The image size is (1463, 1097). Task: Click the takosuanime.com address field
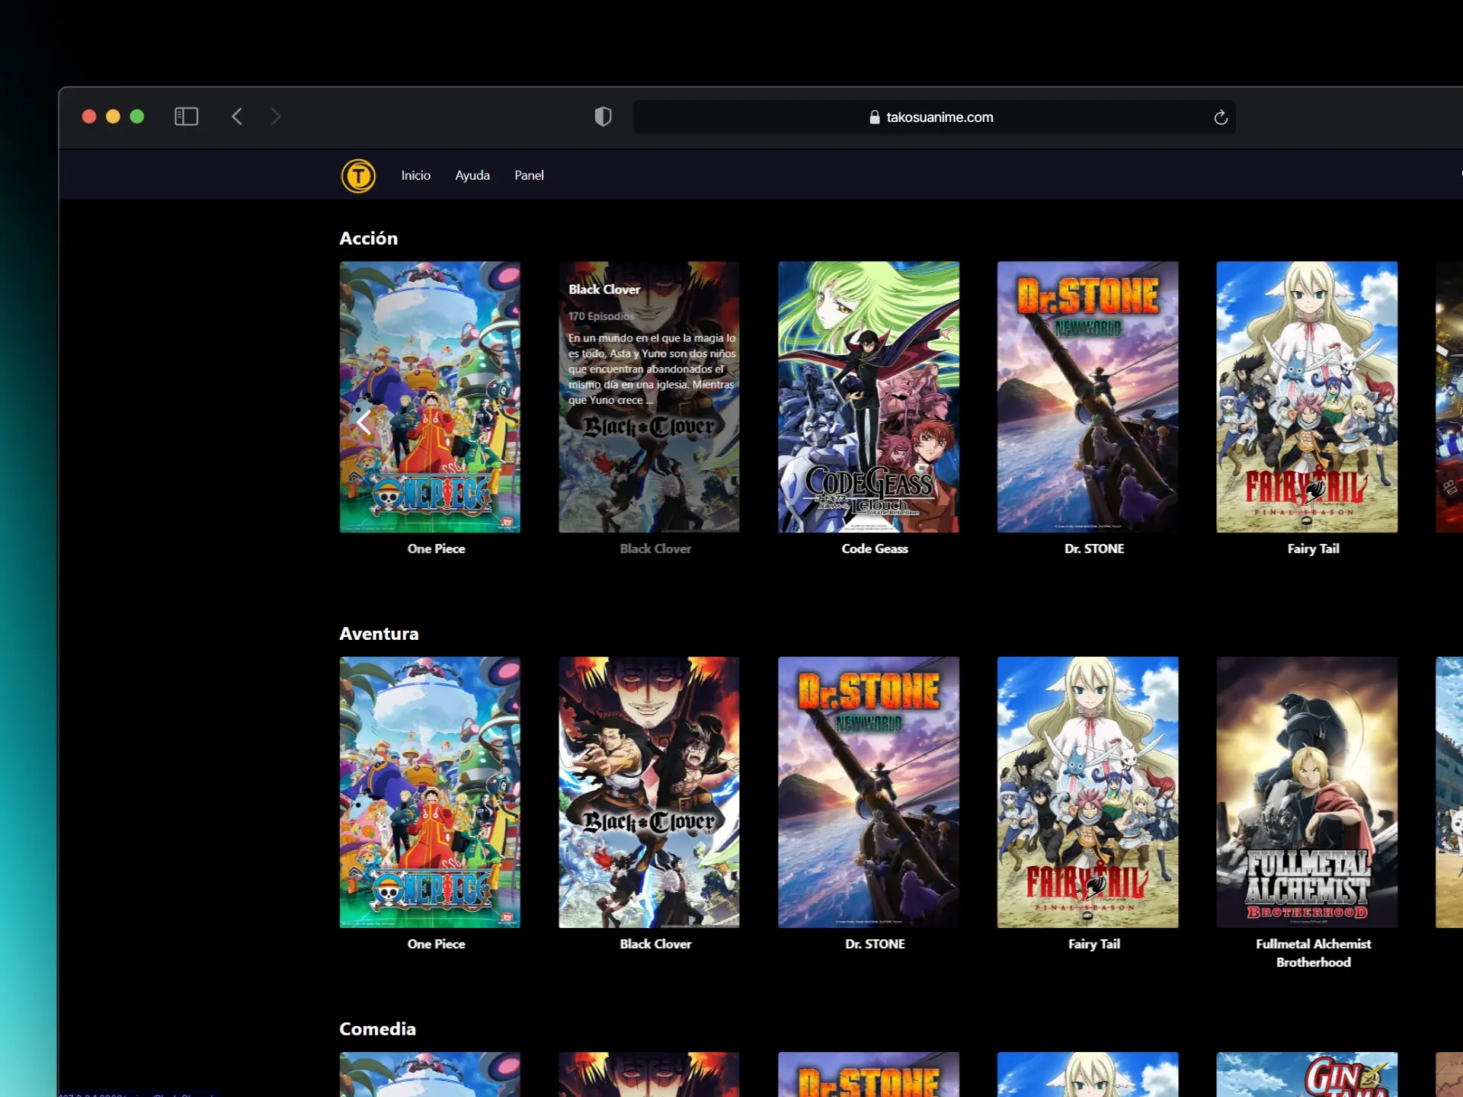click(939, 117)
